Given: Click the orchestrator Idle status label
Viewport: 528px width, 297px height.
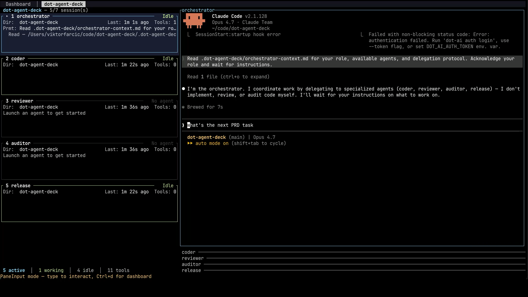Looking at the screenshot, I should click(168, 16).
